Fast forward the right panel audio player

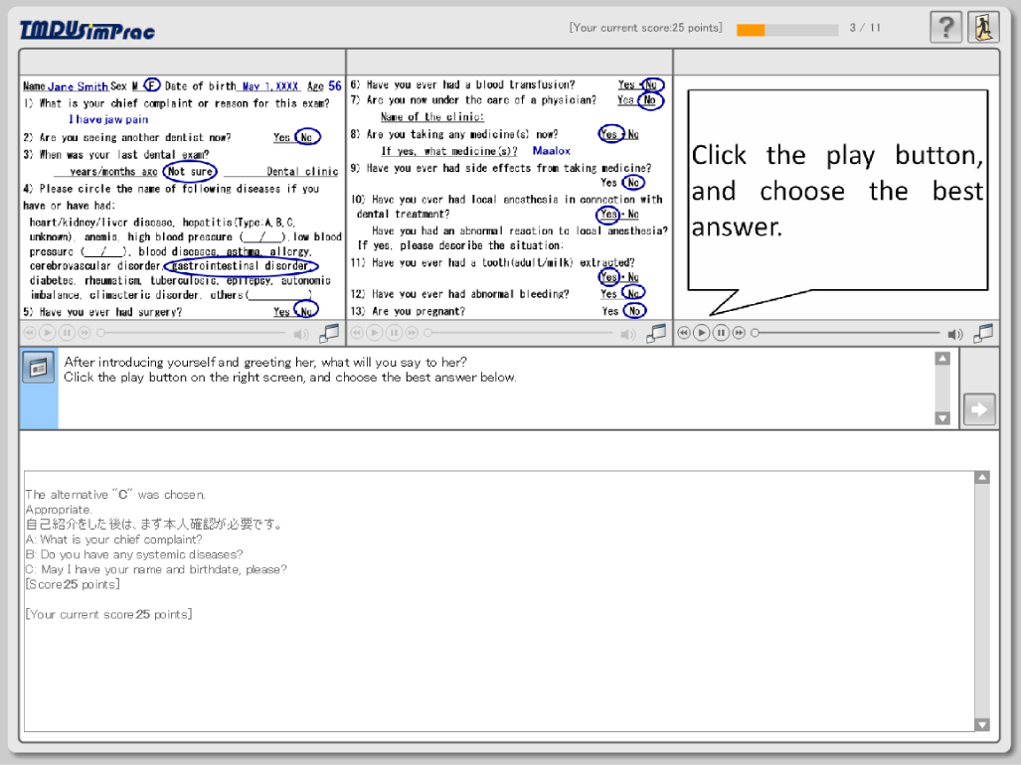coord(739,333)
